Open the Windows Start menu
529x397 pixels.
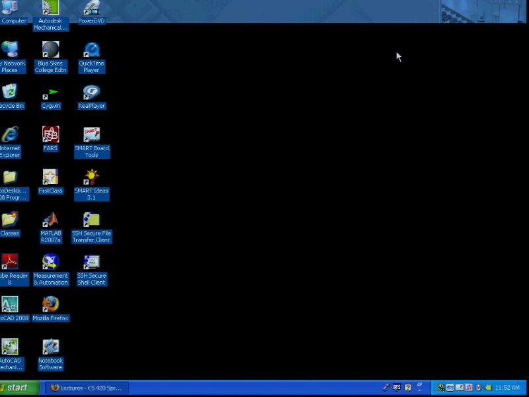pyautogui.click(x=20, y=388)
